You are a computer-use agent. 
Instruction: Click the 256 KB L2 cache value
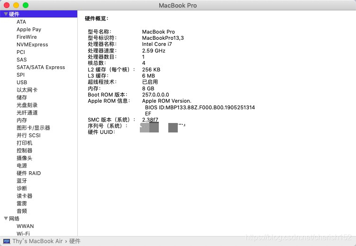tap(151, 70)
